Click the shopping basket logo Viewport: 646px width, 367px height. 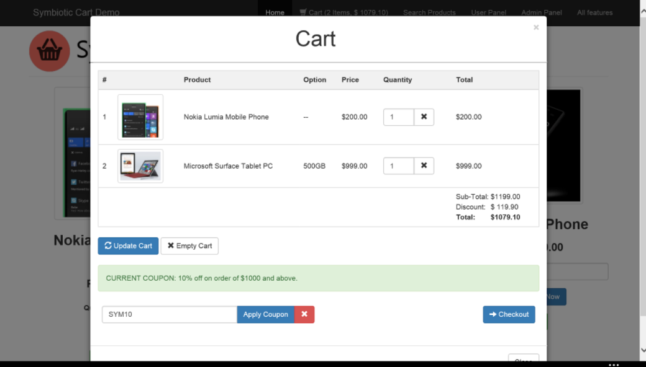(50, 51)
